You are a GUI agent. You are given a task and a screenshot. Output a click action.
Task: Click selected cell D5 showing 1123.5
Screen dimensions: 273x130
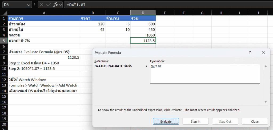(143, 41)
